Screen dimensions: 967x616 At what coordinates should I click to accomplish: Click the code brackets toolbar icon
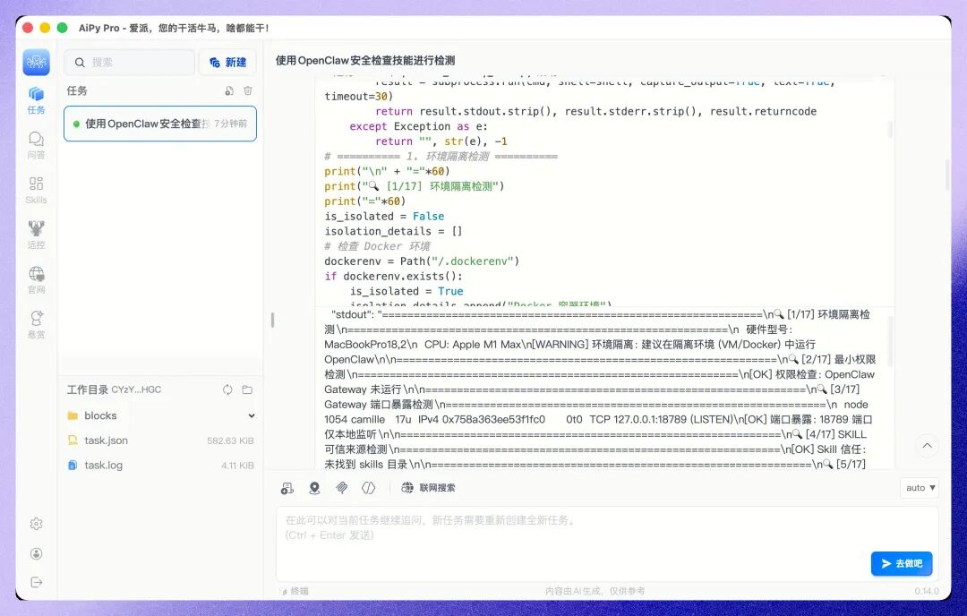(x=368, y=488)
